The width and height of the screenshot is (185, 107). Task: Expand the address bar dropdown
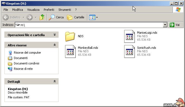[165, 25]
